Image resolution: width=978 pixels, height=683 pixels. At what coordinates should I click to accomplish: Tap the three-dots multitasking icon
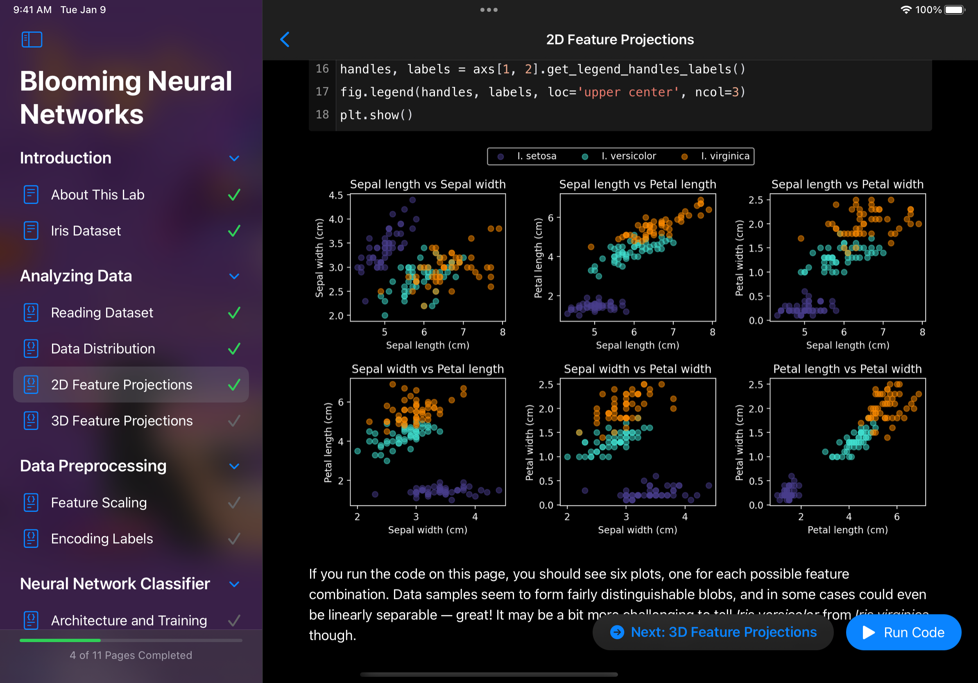(489, 10)
